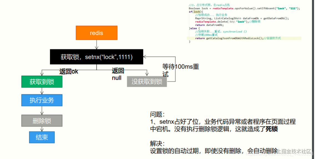Click the blue 结束 box

[42, 137]
